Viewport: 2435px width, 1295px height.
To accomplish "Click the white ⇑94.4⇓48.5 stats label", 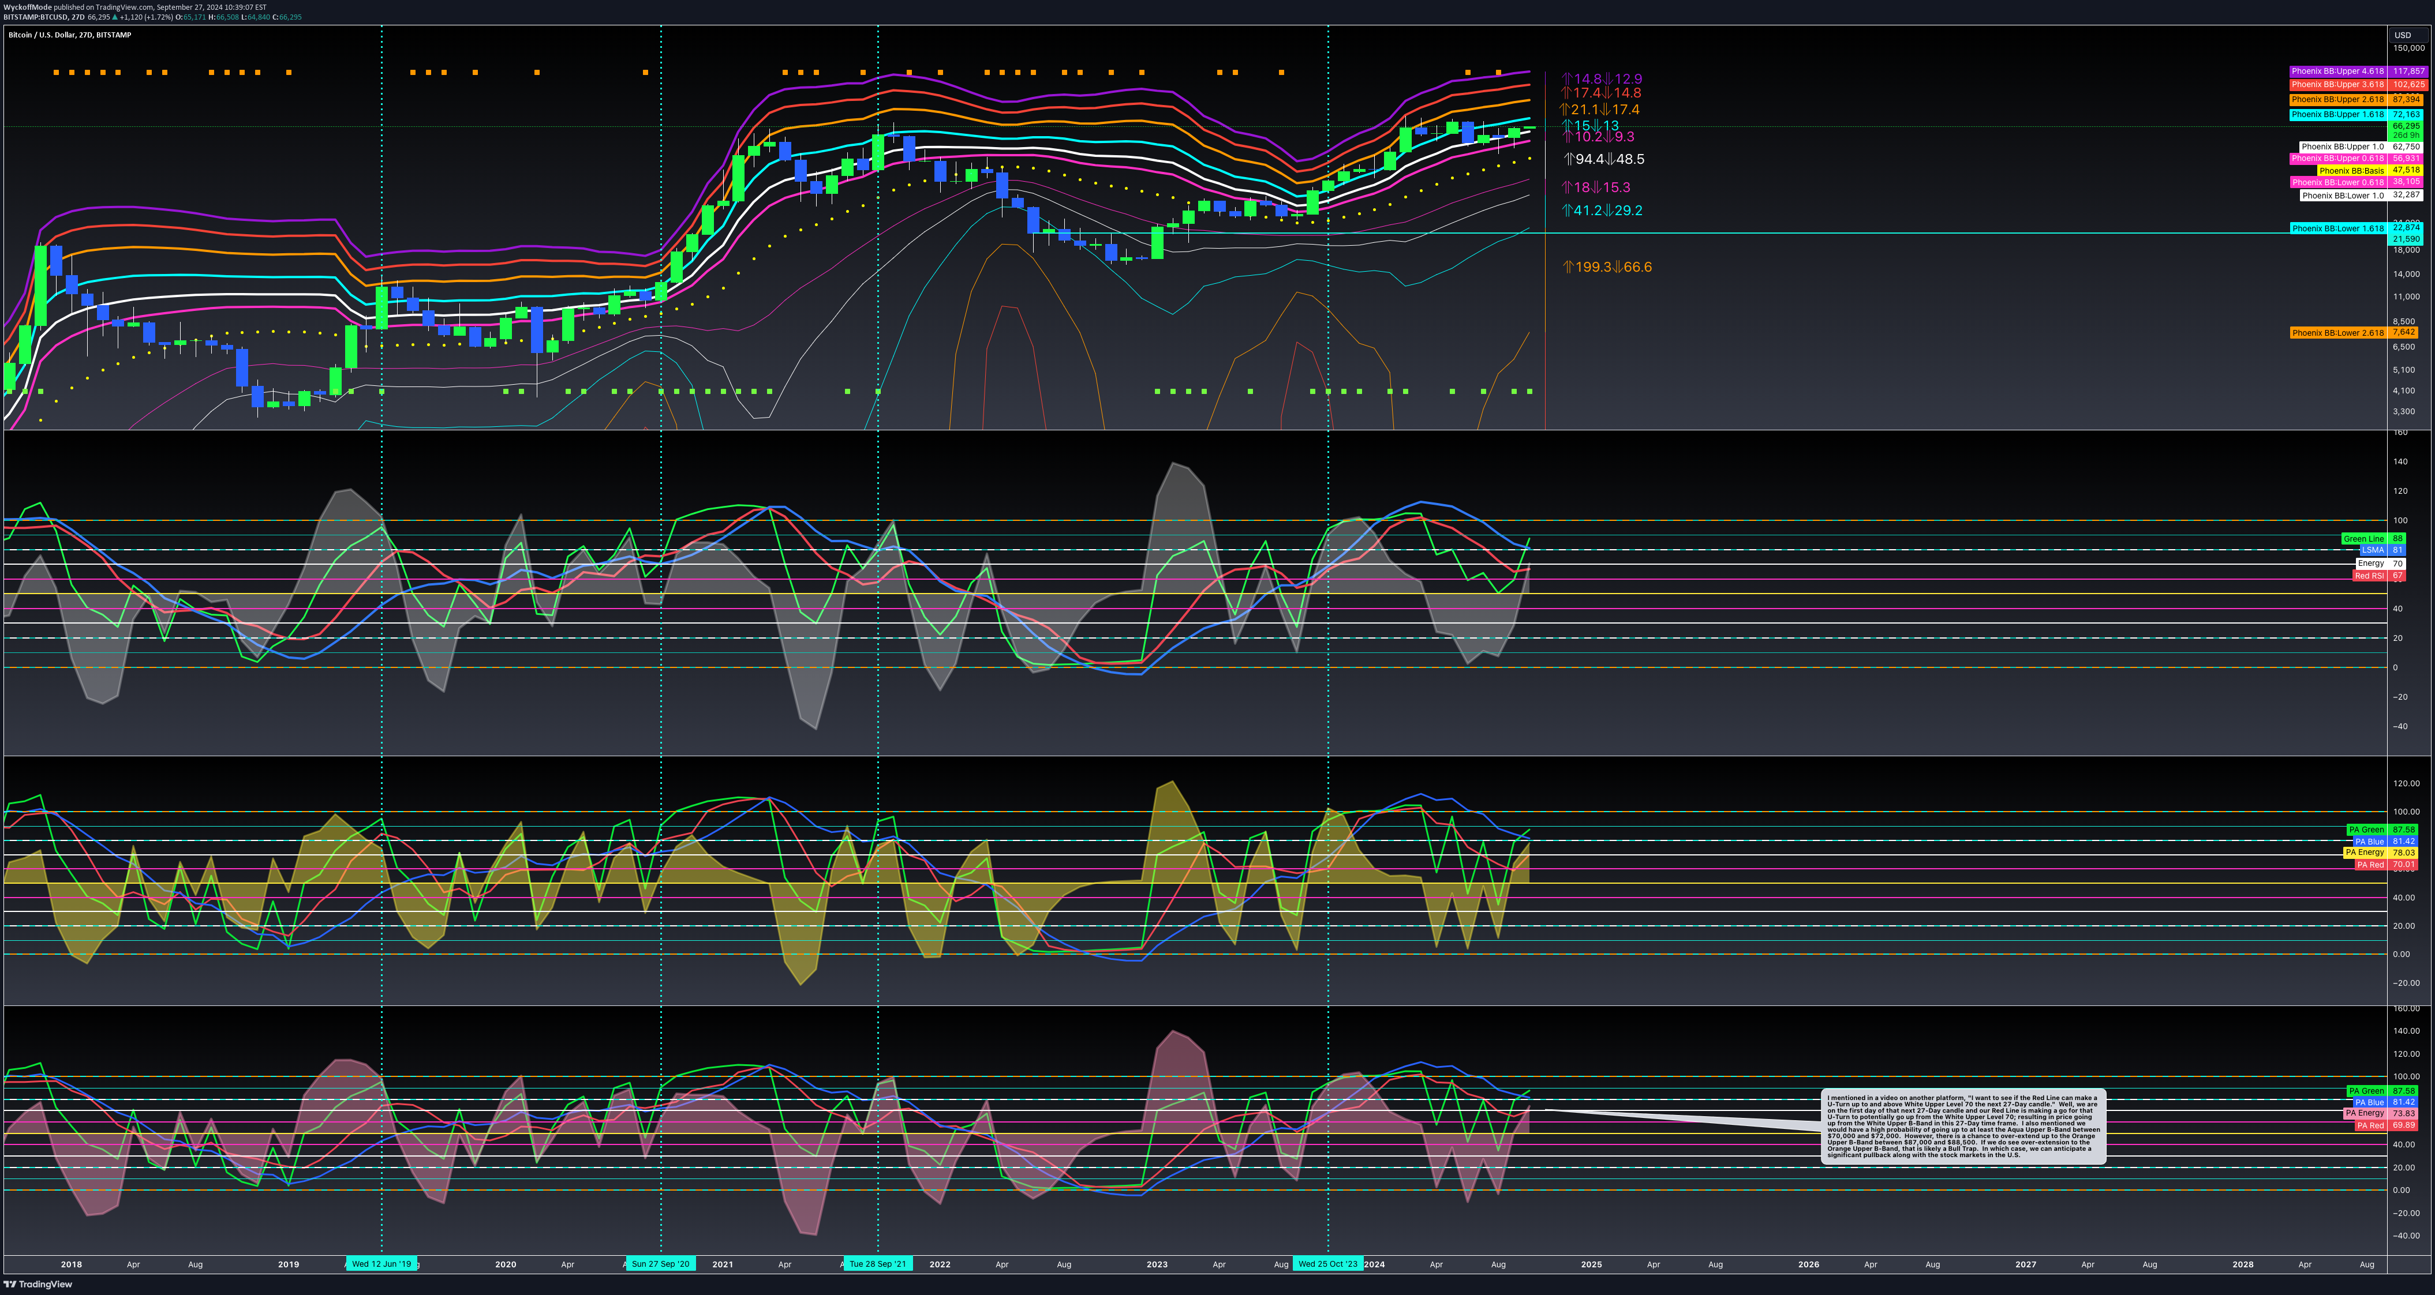I will [x=1604, y=160].
